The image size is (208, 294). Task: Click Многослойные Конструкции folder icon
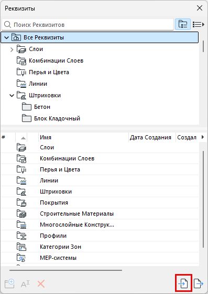[x=21, y=225]
